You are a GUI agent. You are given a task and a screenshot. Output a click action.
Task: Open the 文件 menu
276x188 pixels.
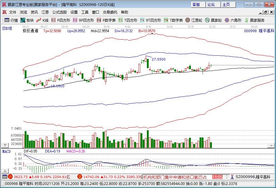(13, 12)
